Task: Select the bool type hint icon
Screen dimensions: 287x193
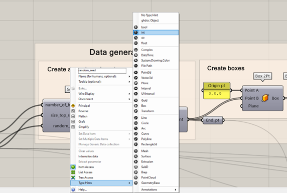Action: click(x=136, y=27)
